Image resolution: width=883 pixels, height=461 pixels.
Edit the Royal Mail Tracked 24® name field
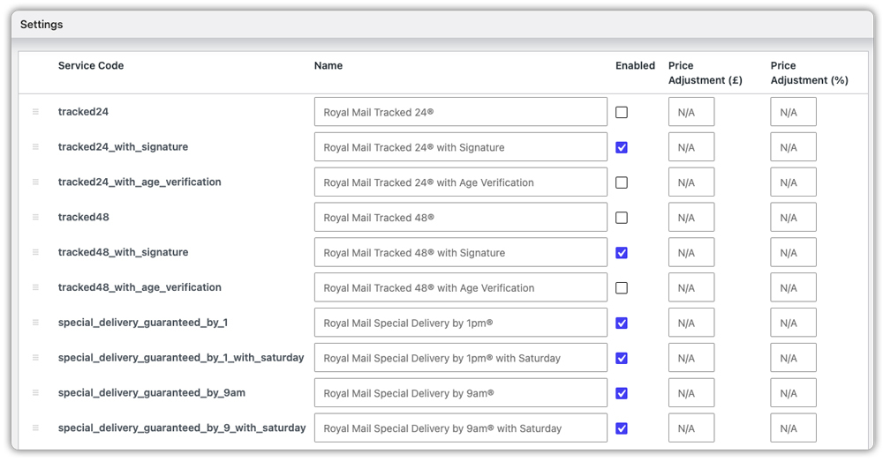click(x=461, y=112)
